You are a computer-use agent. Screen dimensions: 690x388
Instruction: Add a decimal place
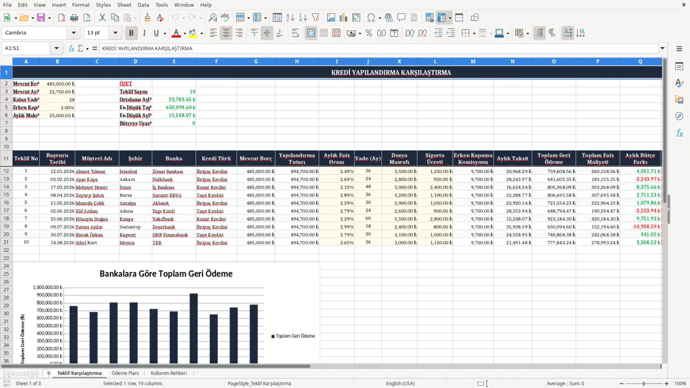(x=409, y=33)
